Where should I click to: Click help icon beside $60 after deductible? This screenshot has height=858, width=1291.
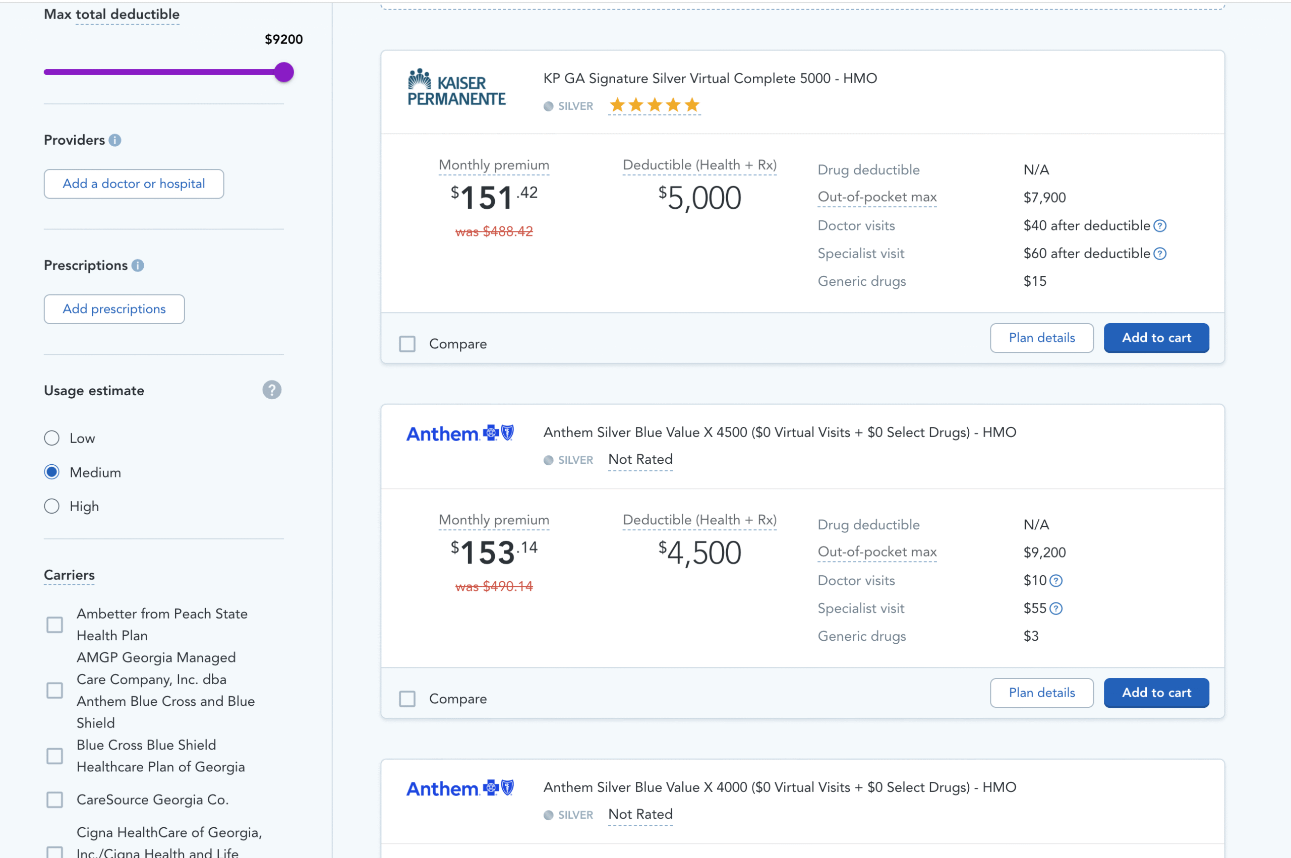click(x=1160, y=254)
